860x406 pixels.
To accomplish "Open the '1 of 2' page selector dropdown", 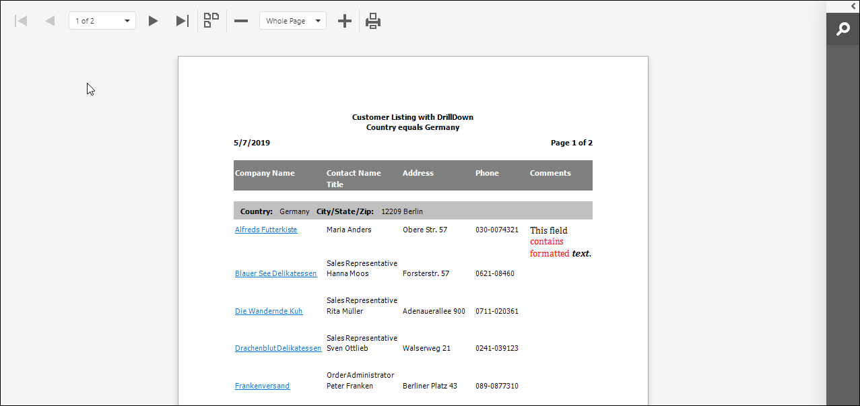I will pos(102,21).
